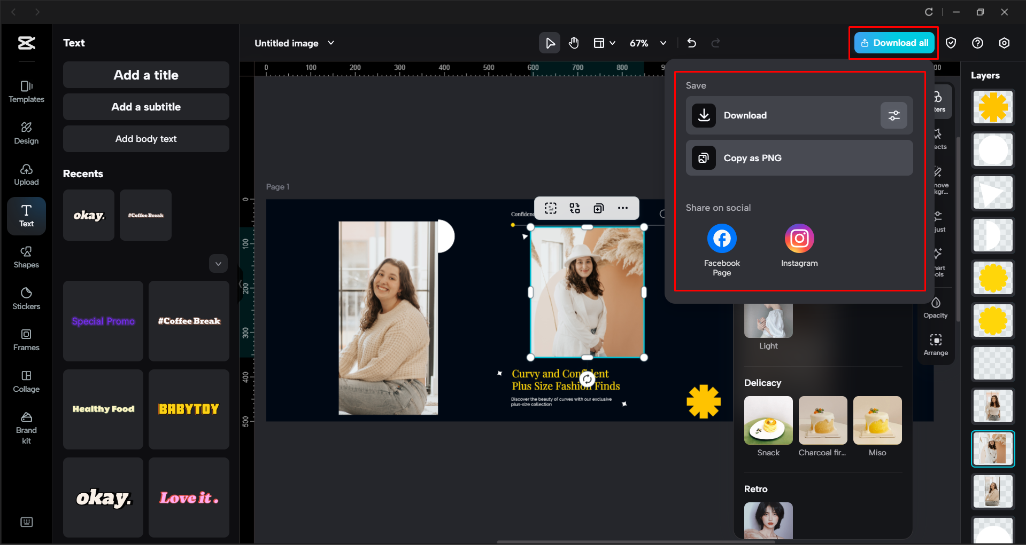Switch to the Stickers tab
1026x545 pixels.
pos(26,298)
